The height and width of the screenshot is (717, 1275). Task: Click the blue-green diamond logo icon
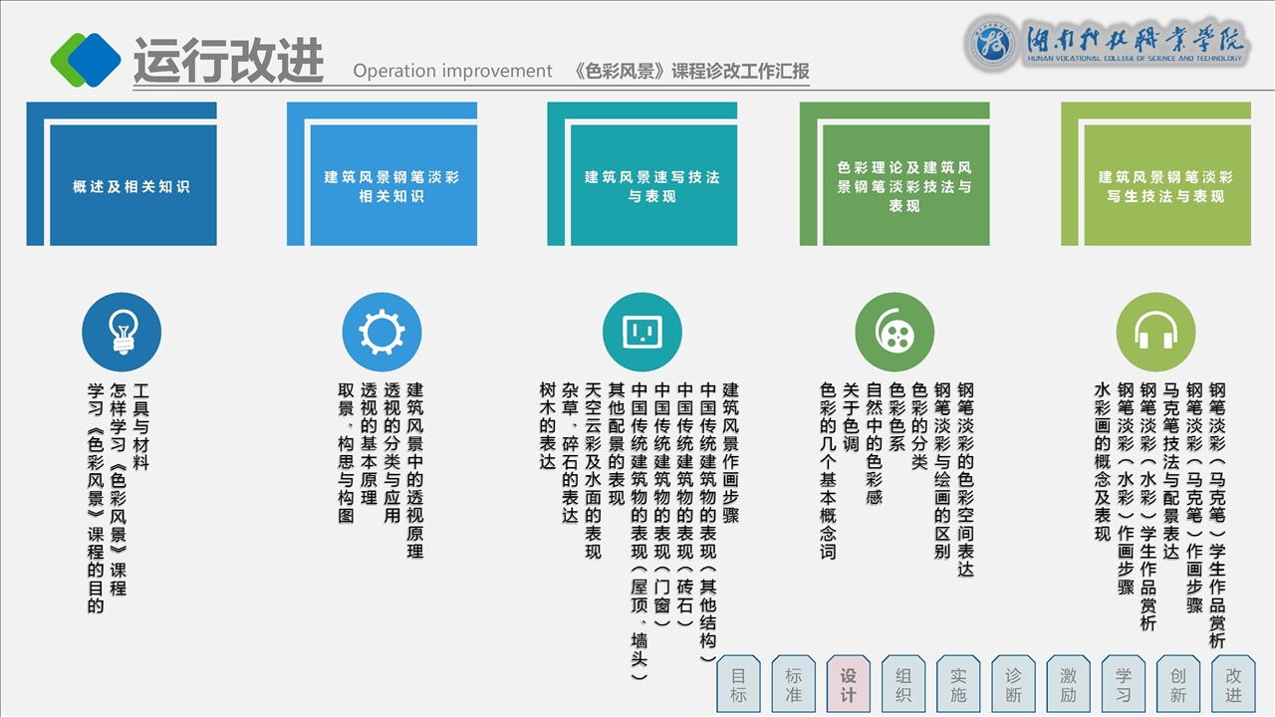[x=86, y=60]
